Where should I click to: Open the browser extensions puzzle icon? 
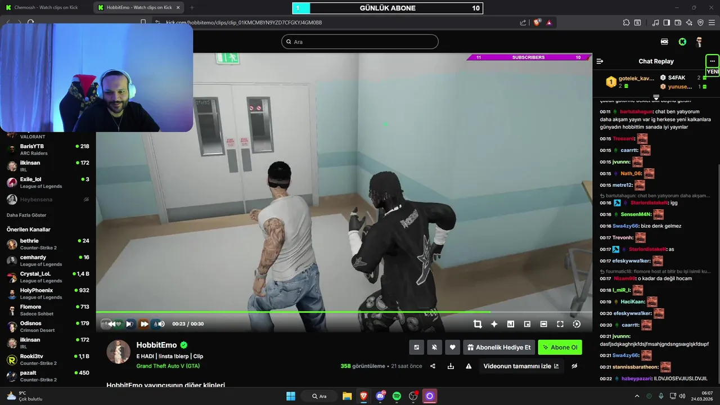coord(626,22)
